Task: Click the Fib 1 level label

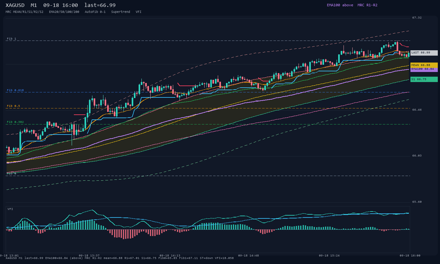Action: point(12,39)
